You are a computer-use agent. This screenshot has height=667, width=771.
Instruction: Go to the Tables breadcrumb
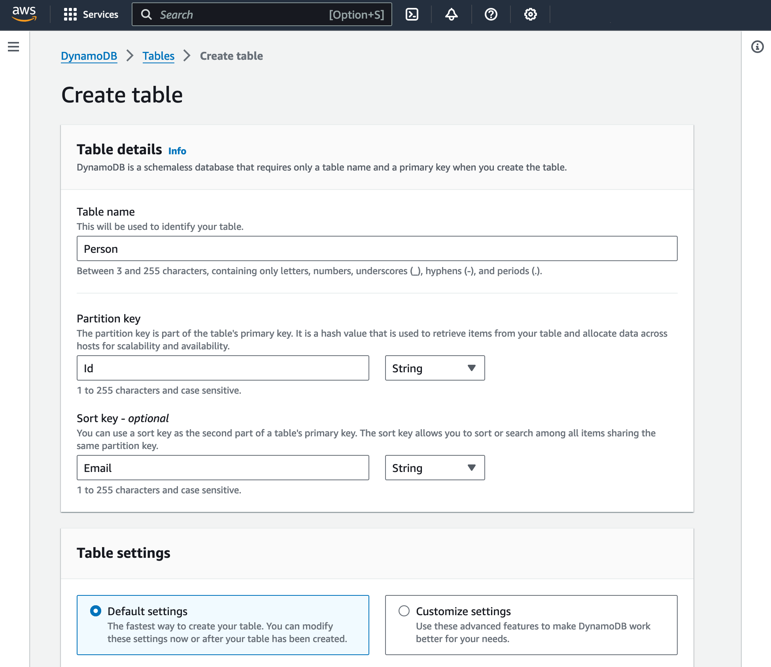pyautogui.click(x=158, y=56)
